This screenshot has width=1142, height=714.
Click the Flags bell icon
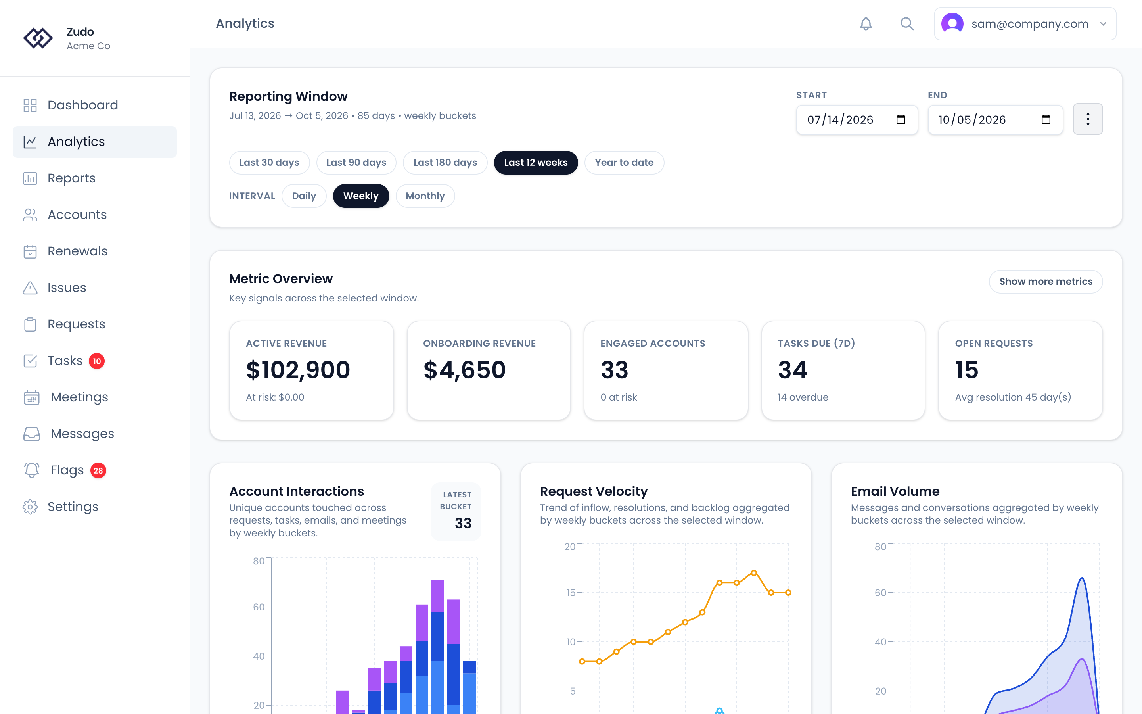[32, 470]
